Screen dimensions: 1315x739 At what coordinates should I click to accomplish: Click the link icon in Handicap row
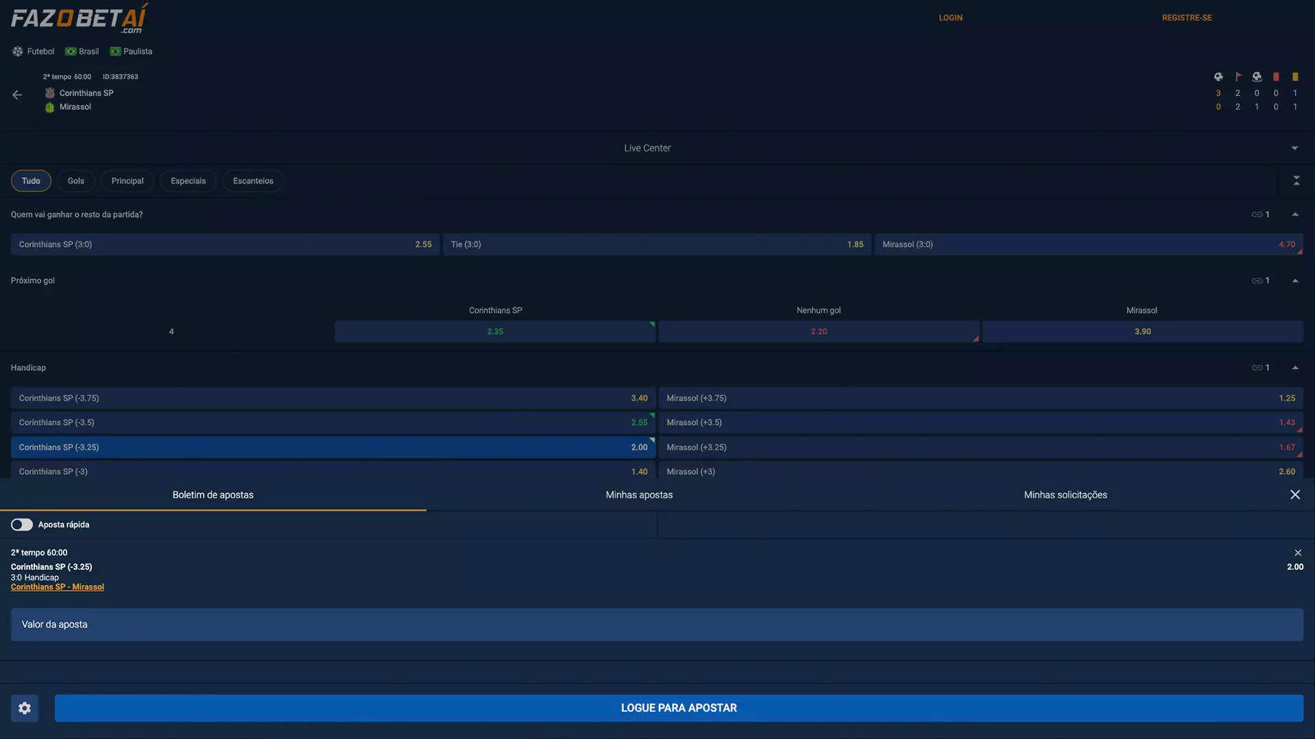[1257, 368]
